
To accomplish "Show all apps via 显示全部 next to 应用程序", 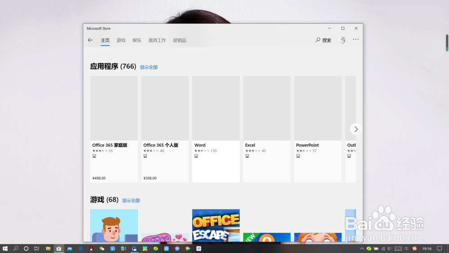I will 149,67.
